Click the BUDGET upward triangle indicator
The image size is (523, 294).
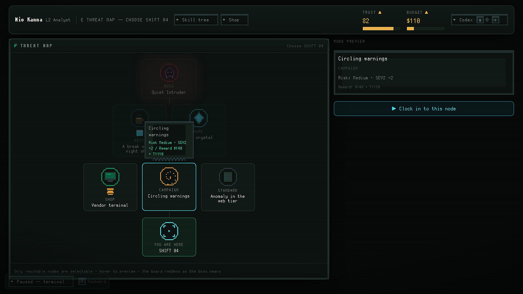(x=427, y=12)
